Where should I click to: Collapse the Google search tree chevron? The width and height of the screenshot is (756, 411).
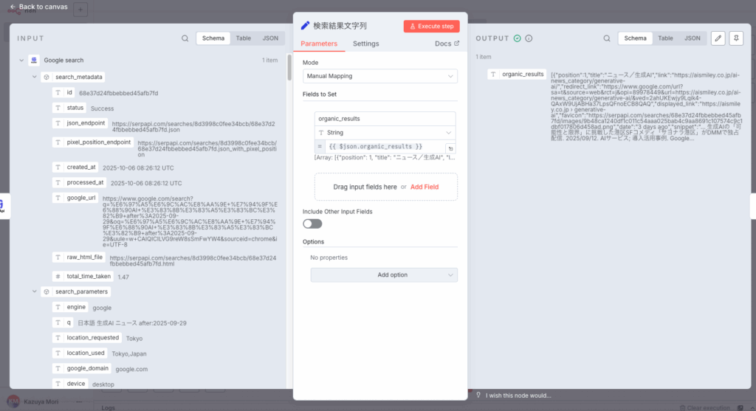point(21,61)
